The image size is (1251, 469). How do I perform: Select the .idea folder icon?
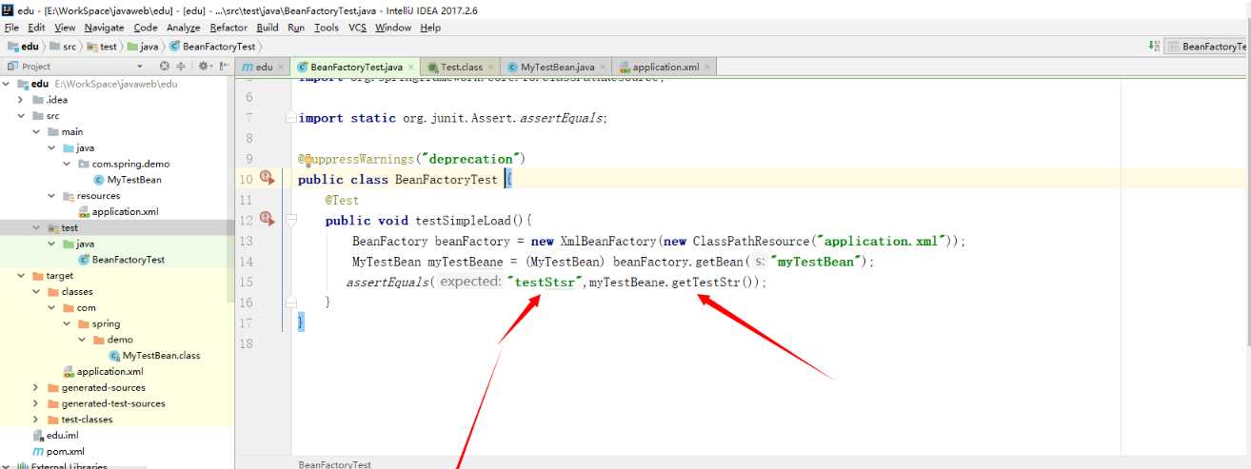[x=38, y=100]
